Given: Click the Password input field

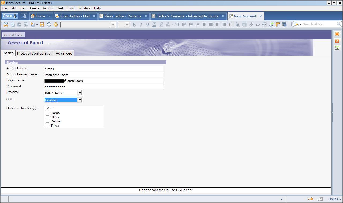Looking at the screenshot, I should tap(104, 86).
